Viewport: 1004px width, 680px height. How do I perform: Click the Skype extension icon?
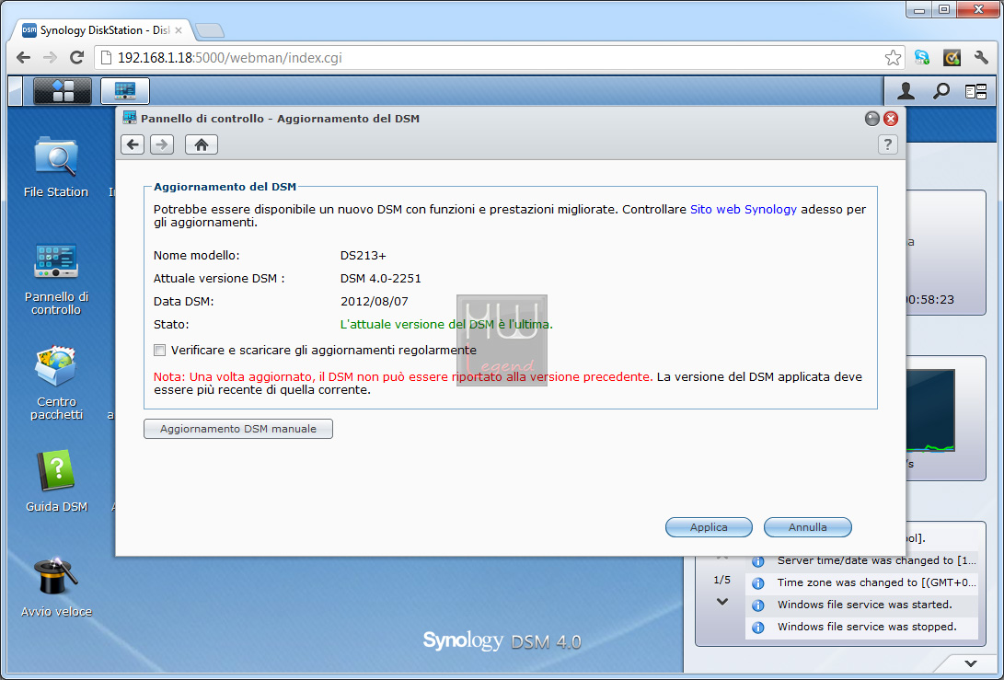922,58
